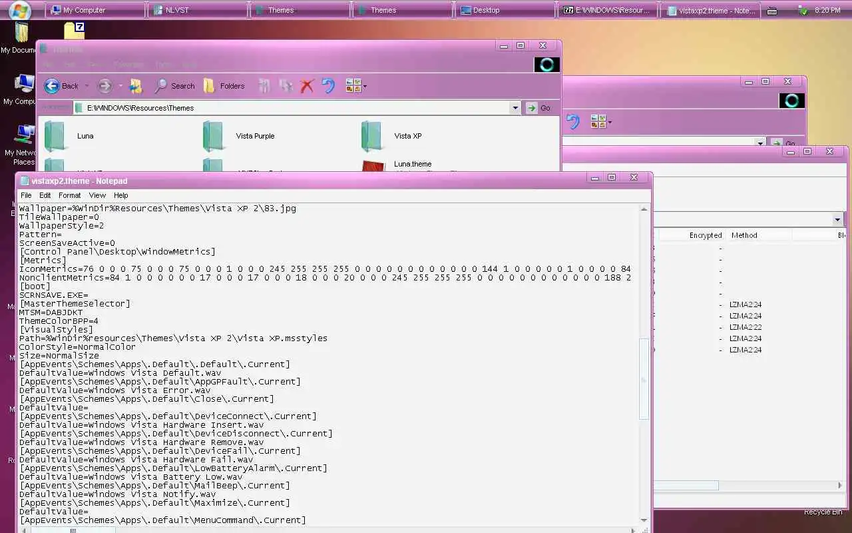Click the Copy To toolbar icon
The height and width of the screenshot is (533, 852).
coord(286,86)
